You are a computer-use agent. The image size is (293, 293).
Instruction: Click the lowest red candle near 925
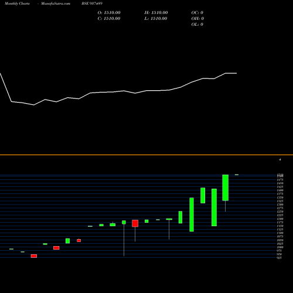(34, 256)
